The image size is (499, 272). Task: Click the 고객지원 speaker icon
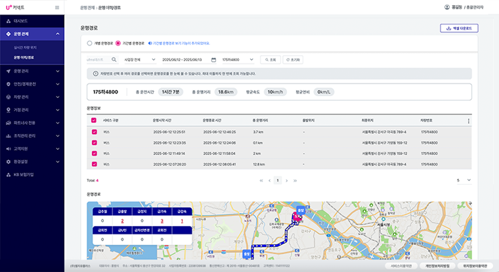tap(9, 148)
